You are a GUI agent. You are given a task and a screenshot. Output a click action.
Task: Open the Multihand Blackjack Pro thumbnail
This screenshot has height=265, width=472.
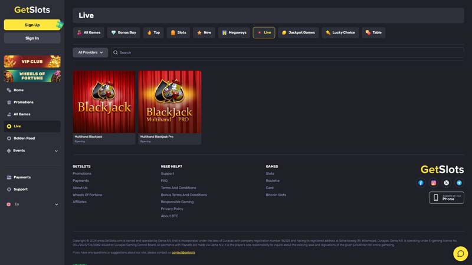coord(170,102)
